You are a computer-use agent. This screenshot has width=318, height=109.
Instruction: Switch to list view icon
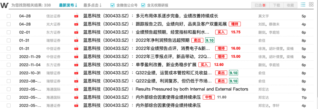pos(303,5)
